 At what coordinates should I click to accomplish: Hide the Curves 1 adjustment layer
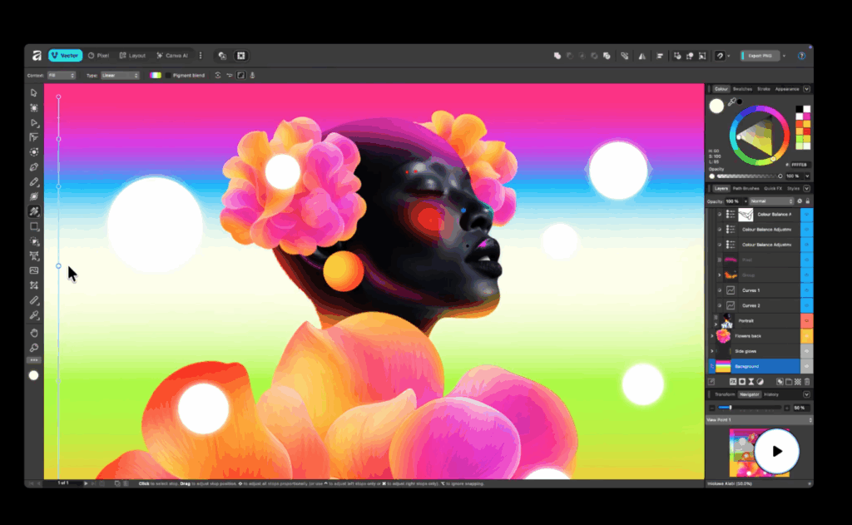(719, 290)
